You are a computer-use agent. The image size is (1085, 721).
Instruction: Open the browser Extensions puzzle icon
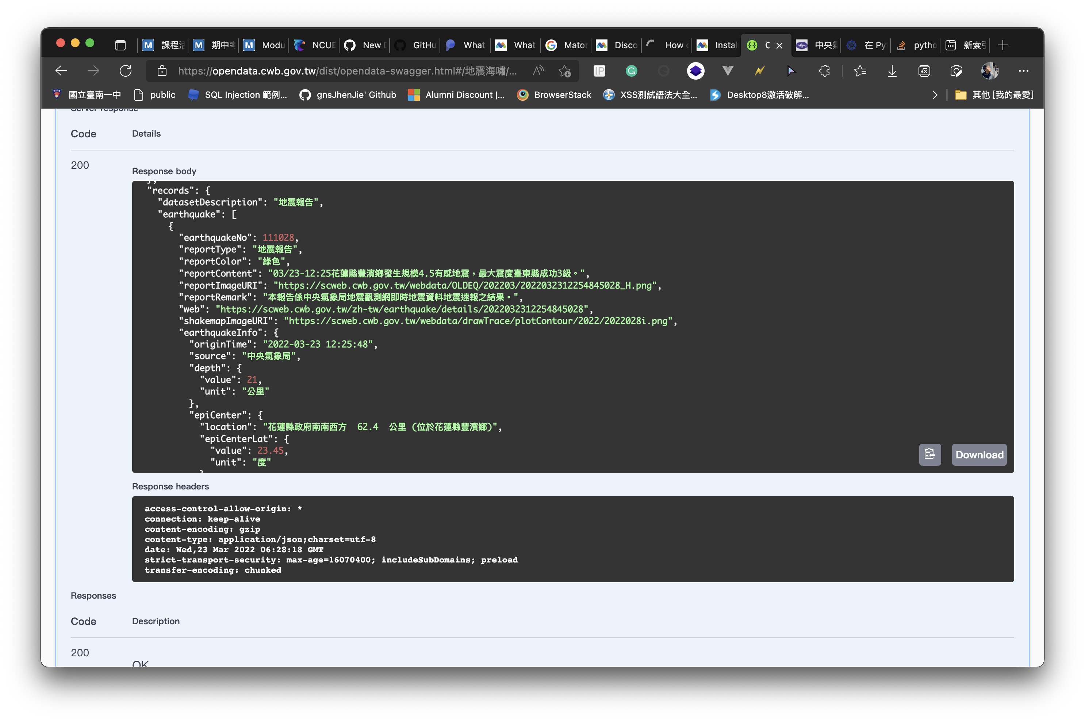(x=824, y=71)
